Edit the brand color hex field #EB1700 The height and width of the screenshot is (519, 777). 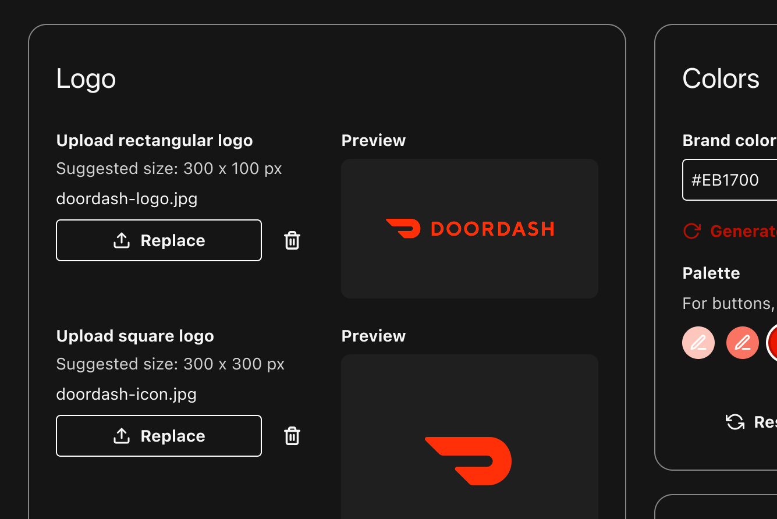[730, 180]
